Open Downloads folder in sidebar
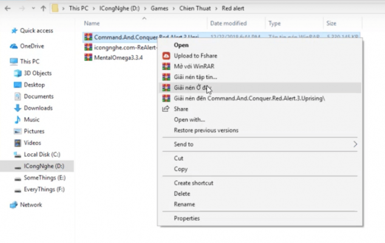The height and width of the screenshot is (243, 385). (x=38, y=108)
